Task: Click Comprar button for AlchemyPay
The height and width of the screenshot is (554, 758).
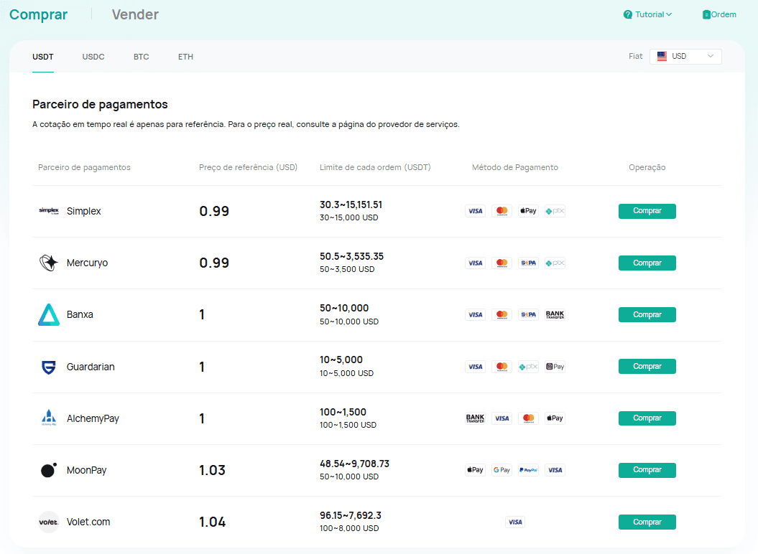Action: coord(647,418)
